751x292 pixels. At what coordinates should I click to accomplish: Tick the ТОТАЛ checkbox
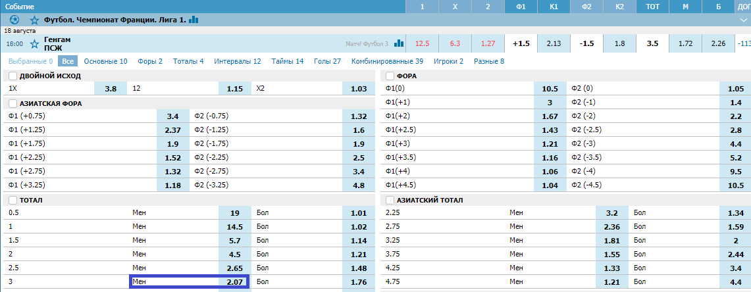pyautogui.click(x=13, y=200)
